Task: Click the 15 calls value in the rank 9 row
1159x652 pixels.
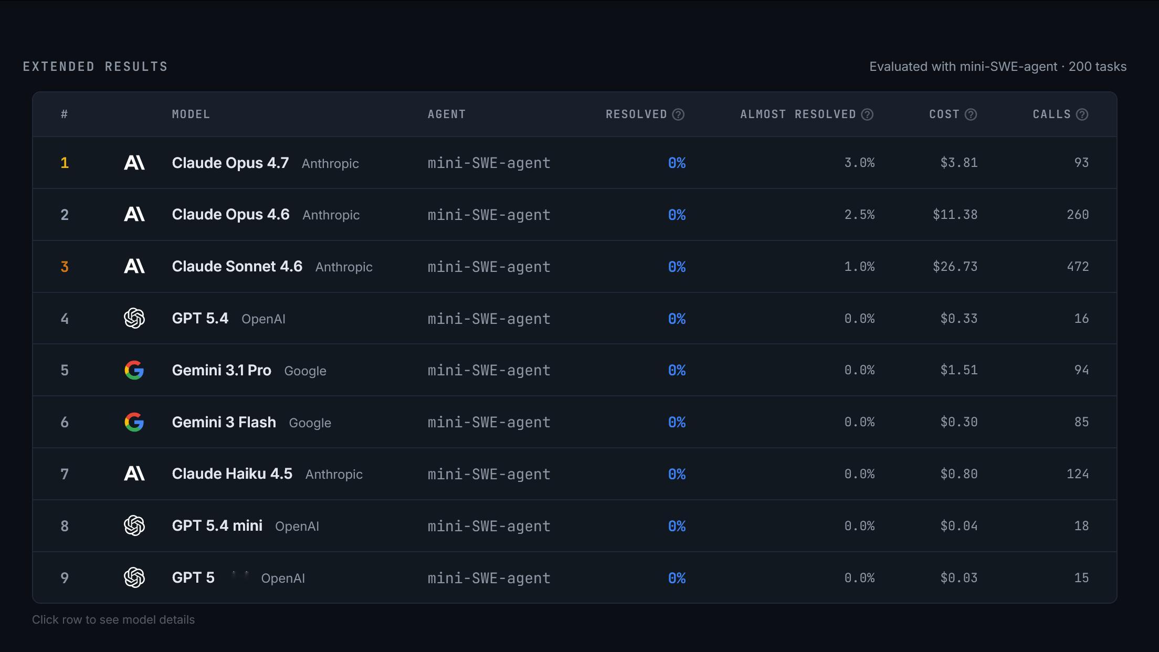Action: pyautogui.click(x=1081, y=577)
